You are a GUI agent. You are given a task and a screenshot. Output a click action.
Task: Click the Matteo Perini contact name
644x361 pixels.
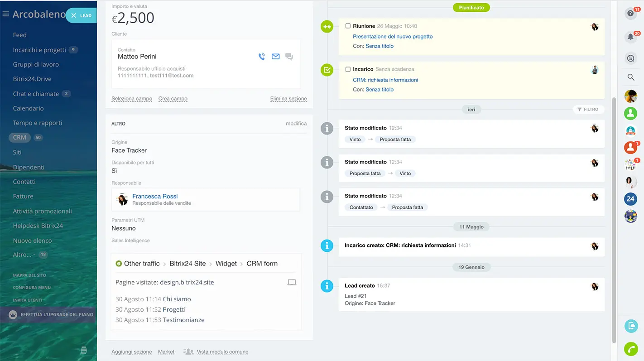137,57
